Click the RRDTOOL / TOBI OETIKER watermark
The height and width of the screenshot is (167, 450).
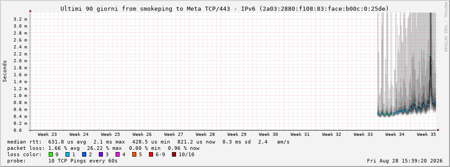coord(445,27)
